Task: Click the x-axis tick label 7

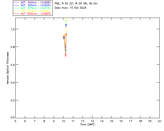Action: (x=35, y=121)
